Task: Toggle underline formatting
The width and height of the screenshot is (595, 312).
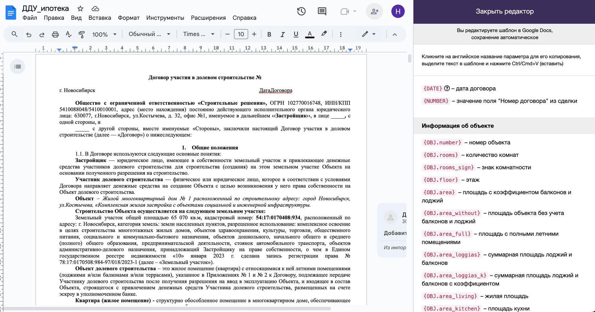Action: 296,34
